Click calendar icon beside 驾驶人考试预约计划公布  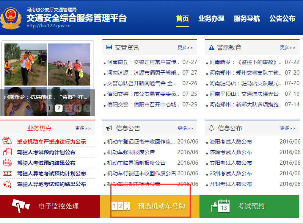[8, 152]
